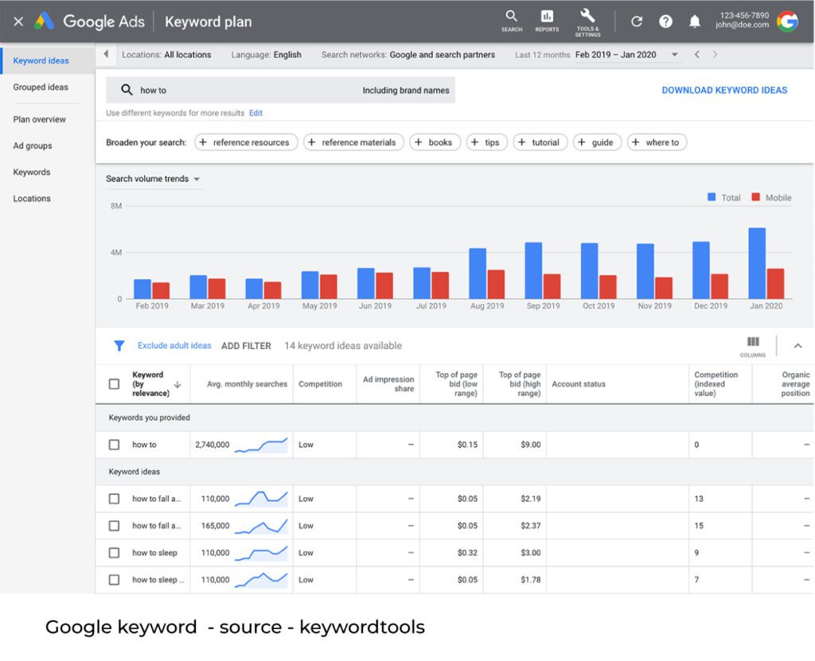Collapse the side panel arrow

106,54
